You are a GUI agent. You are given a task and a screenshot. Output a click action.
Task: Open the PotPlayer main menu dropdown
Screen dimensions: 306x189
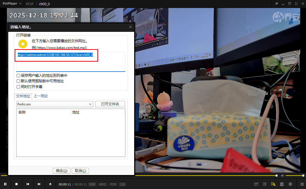pos(12,4)
